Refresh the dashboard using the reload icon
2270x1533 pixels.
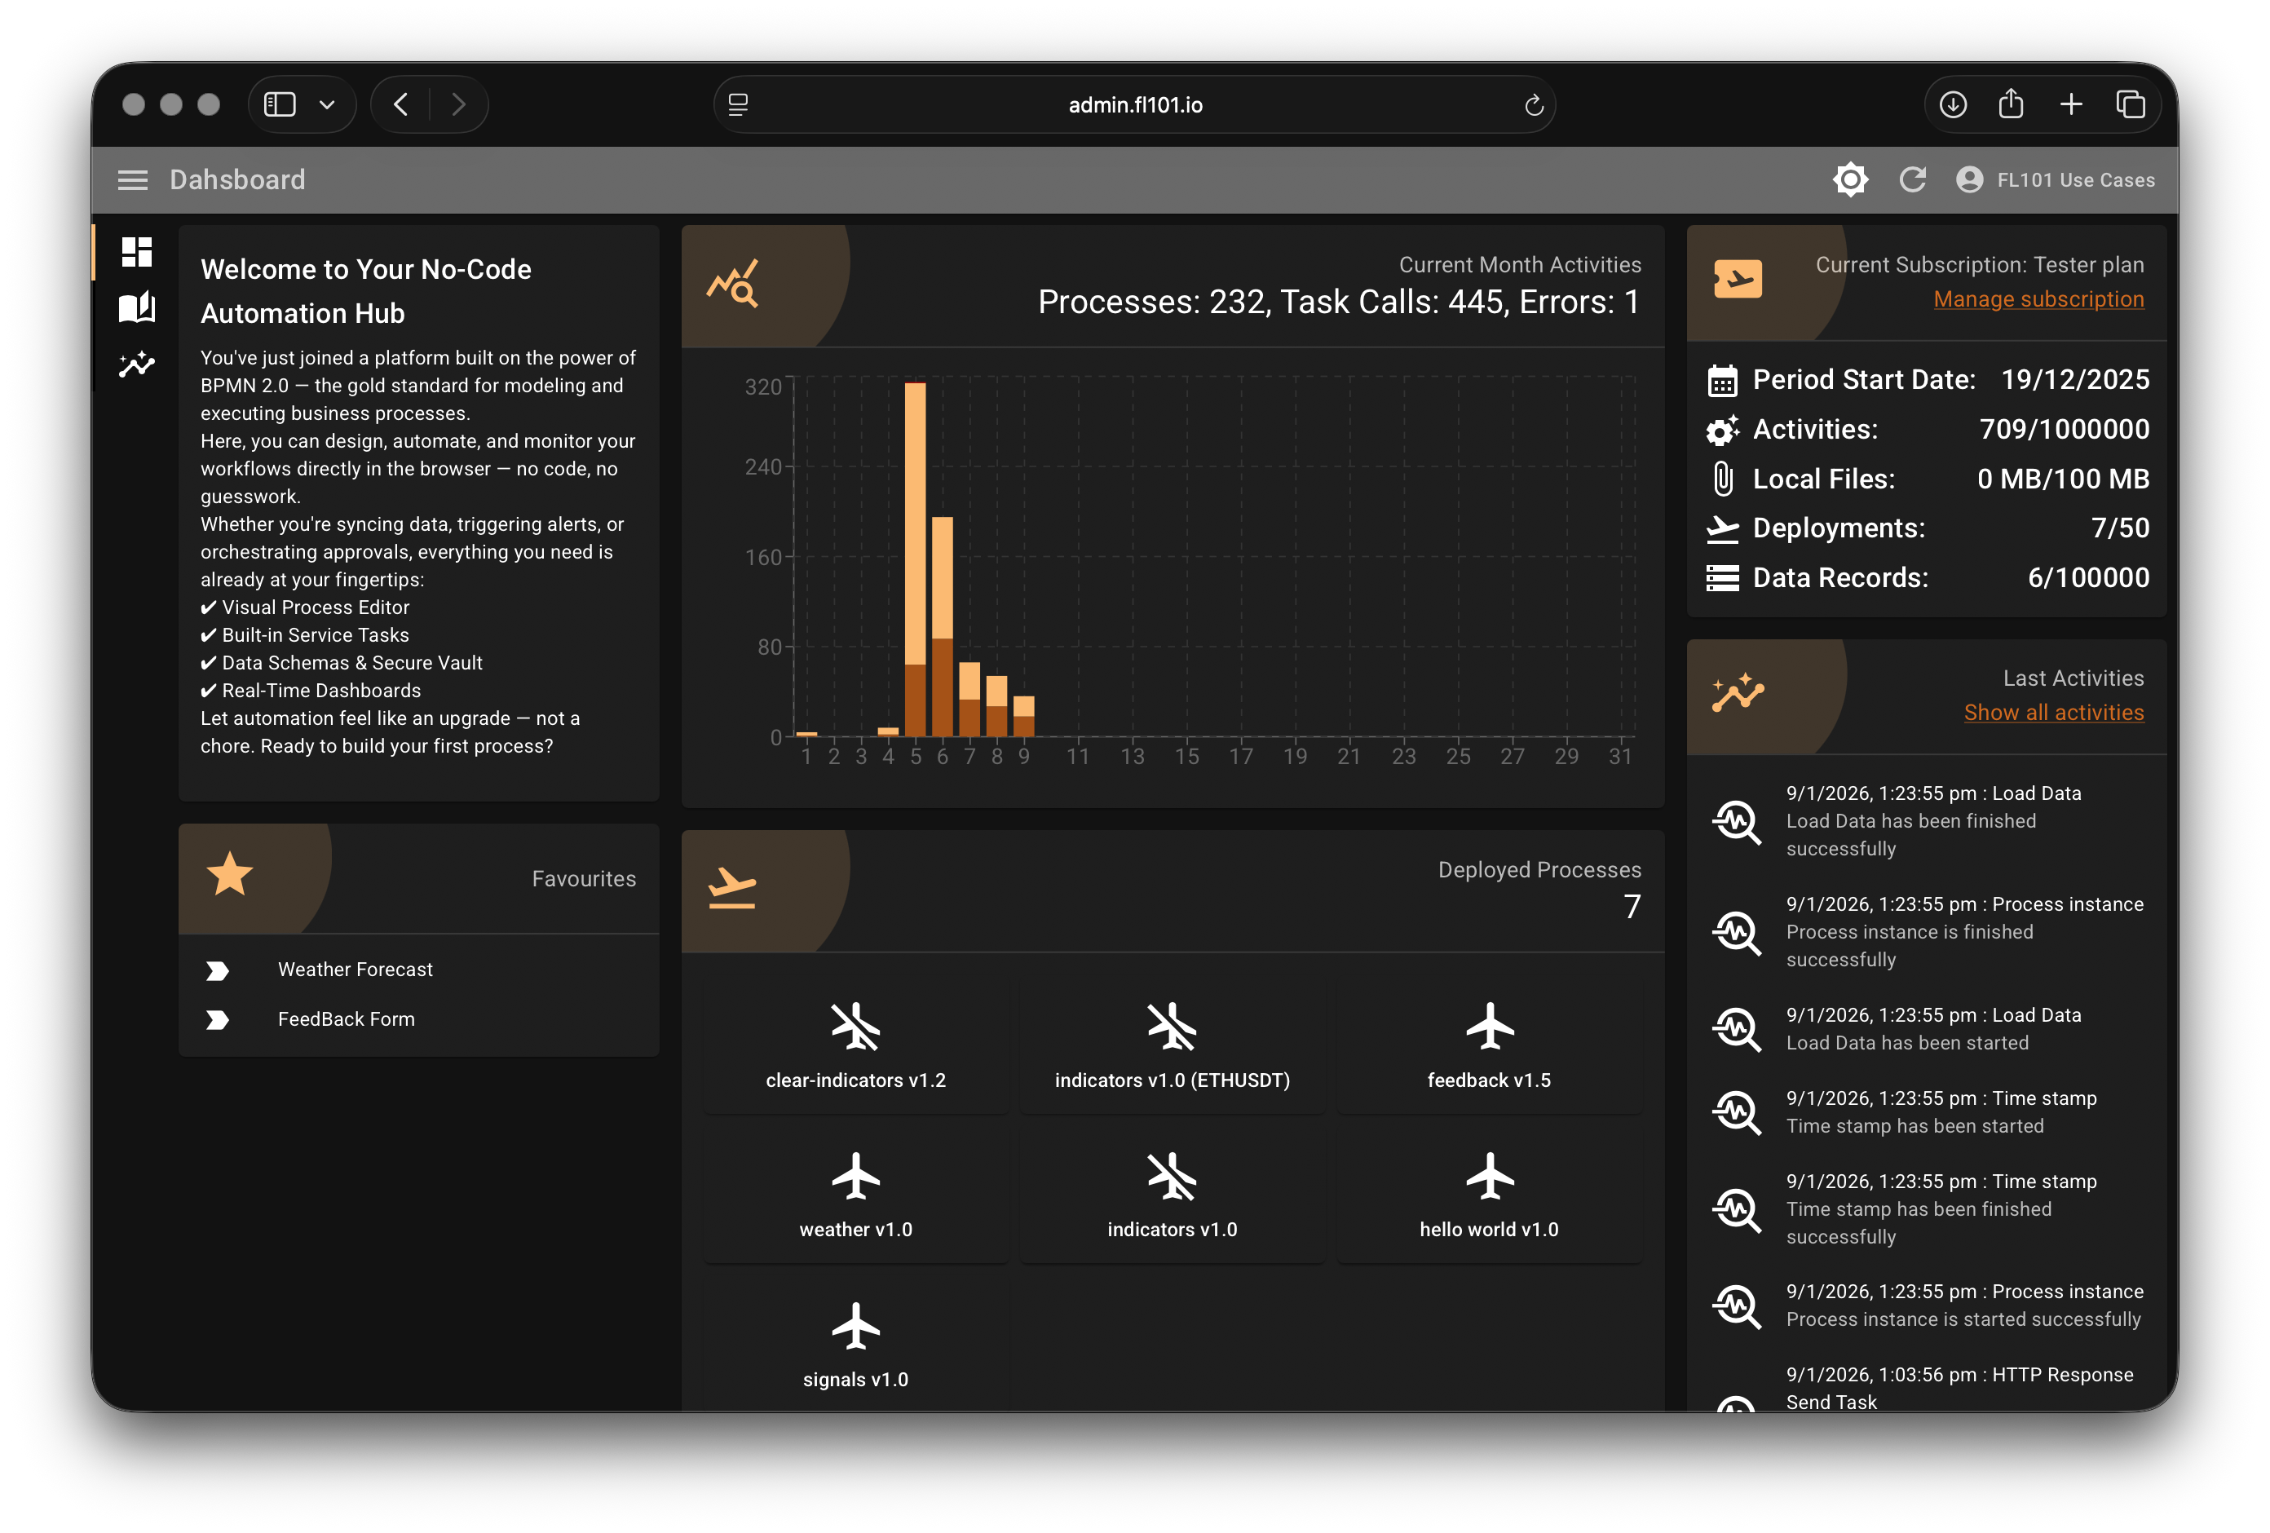tap(1913, 179)
